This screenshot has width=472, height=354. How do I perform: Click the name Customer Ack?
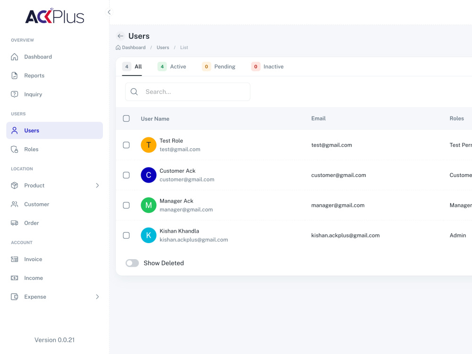coord(177,171)
